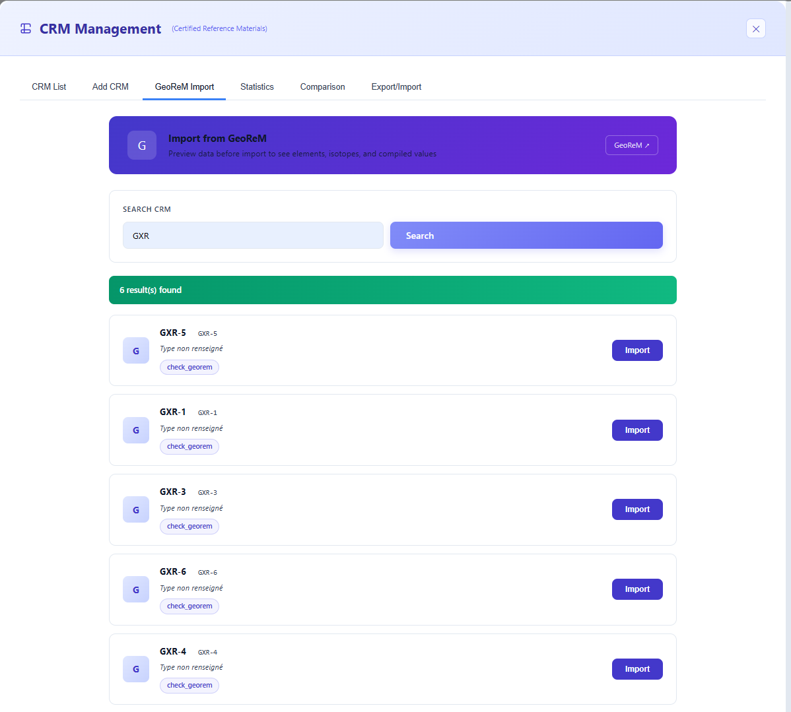This screenshot has width=791, height=712.
Task: Switch to the Statistics tab
Action: pos(257,86)
